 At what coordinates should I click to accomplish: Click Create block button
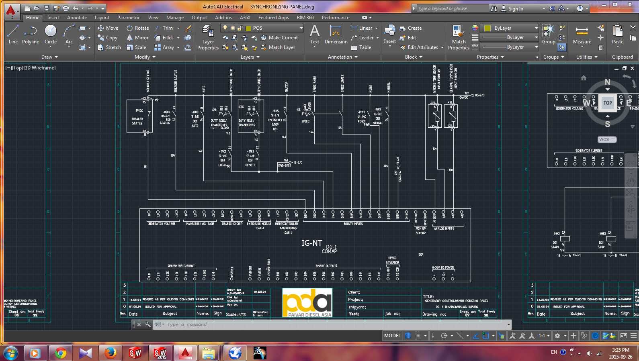(411, 28)
